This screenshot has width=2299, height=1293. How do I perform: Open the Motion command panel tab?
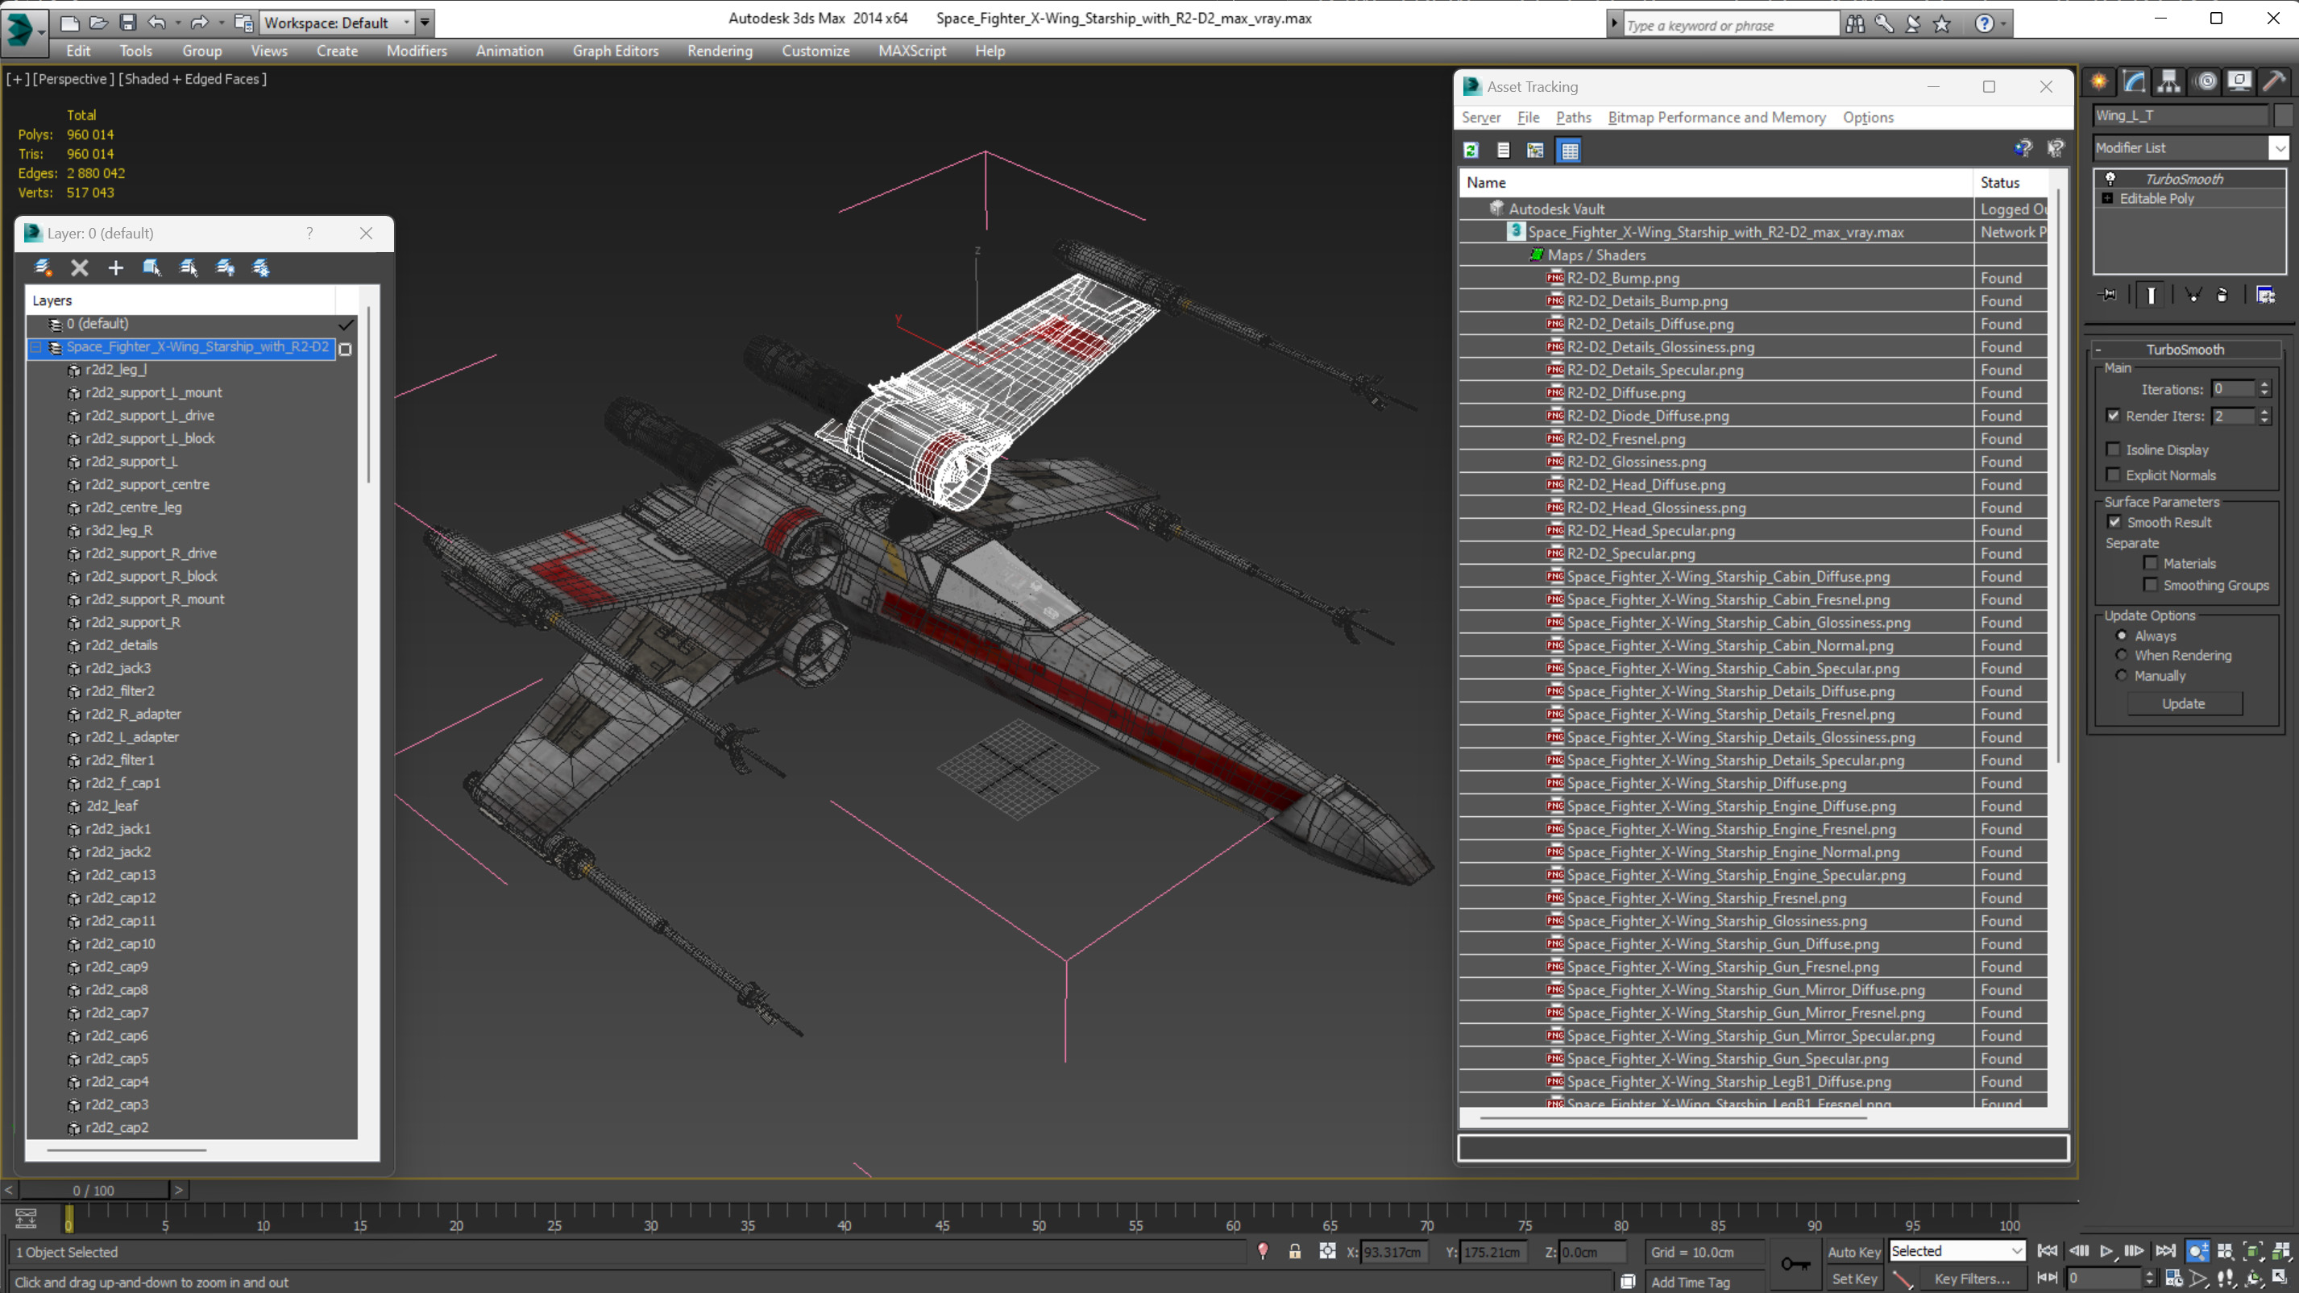tap(2206, 81)
